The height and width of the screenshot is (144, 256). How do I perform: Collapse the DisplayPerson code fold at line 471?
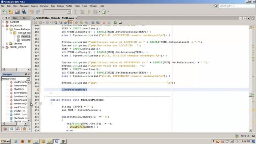tap(41, 103)
